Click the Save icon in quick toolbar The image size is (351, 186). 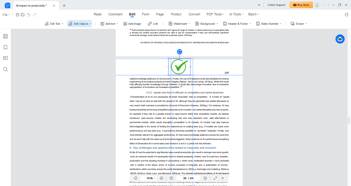click(18, 15)
